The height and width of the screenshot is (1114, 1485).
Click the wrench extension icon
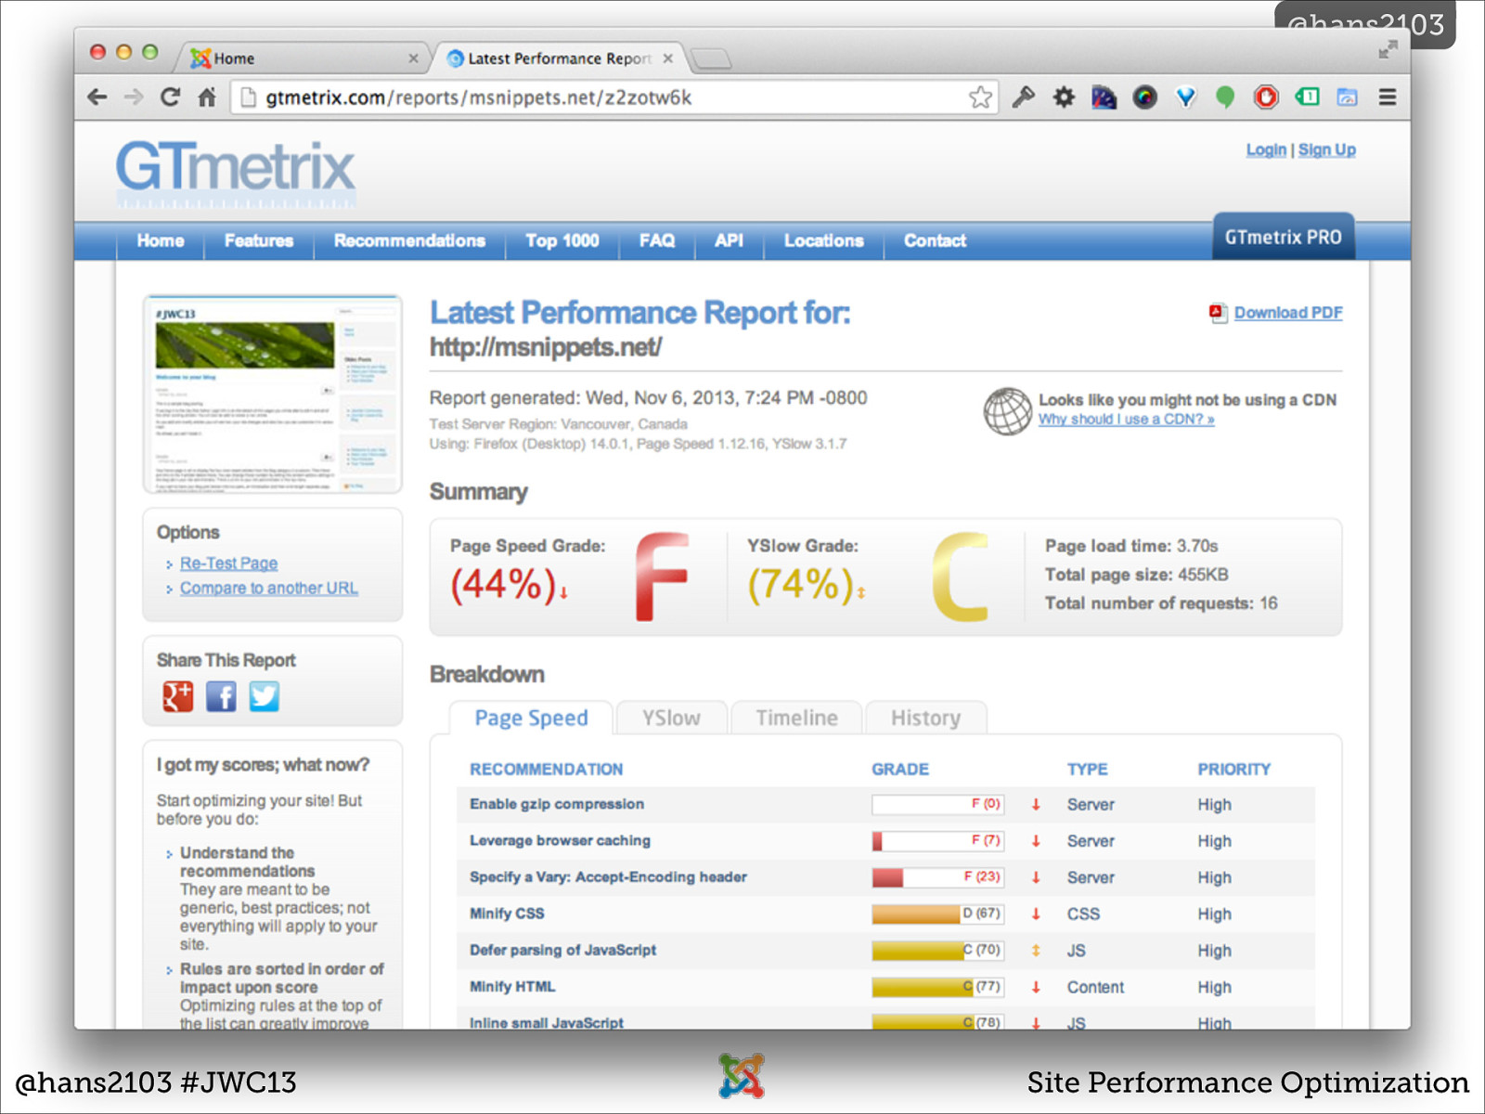pos(1023,97)
